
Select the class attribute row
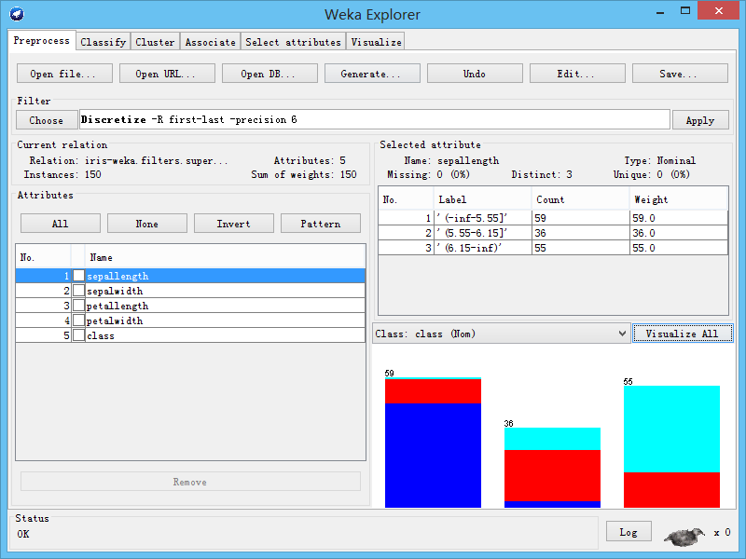coord(190,335)
